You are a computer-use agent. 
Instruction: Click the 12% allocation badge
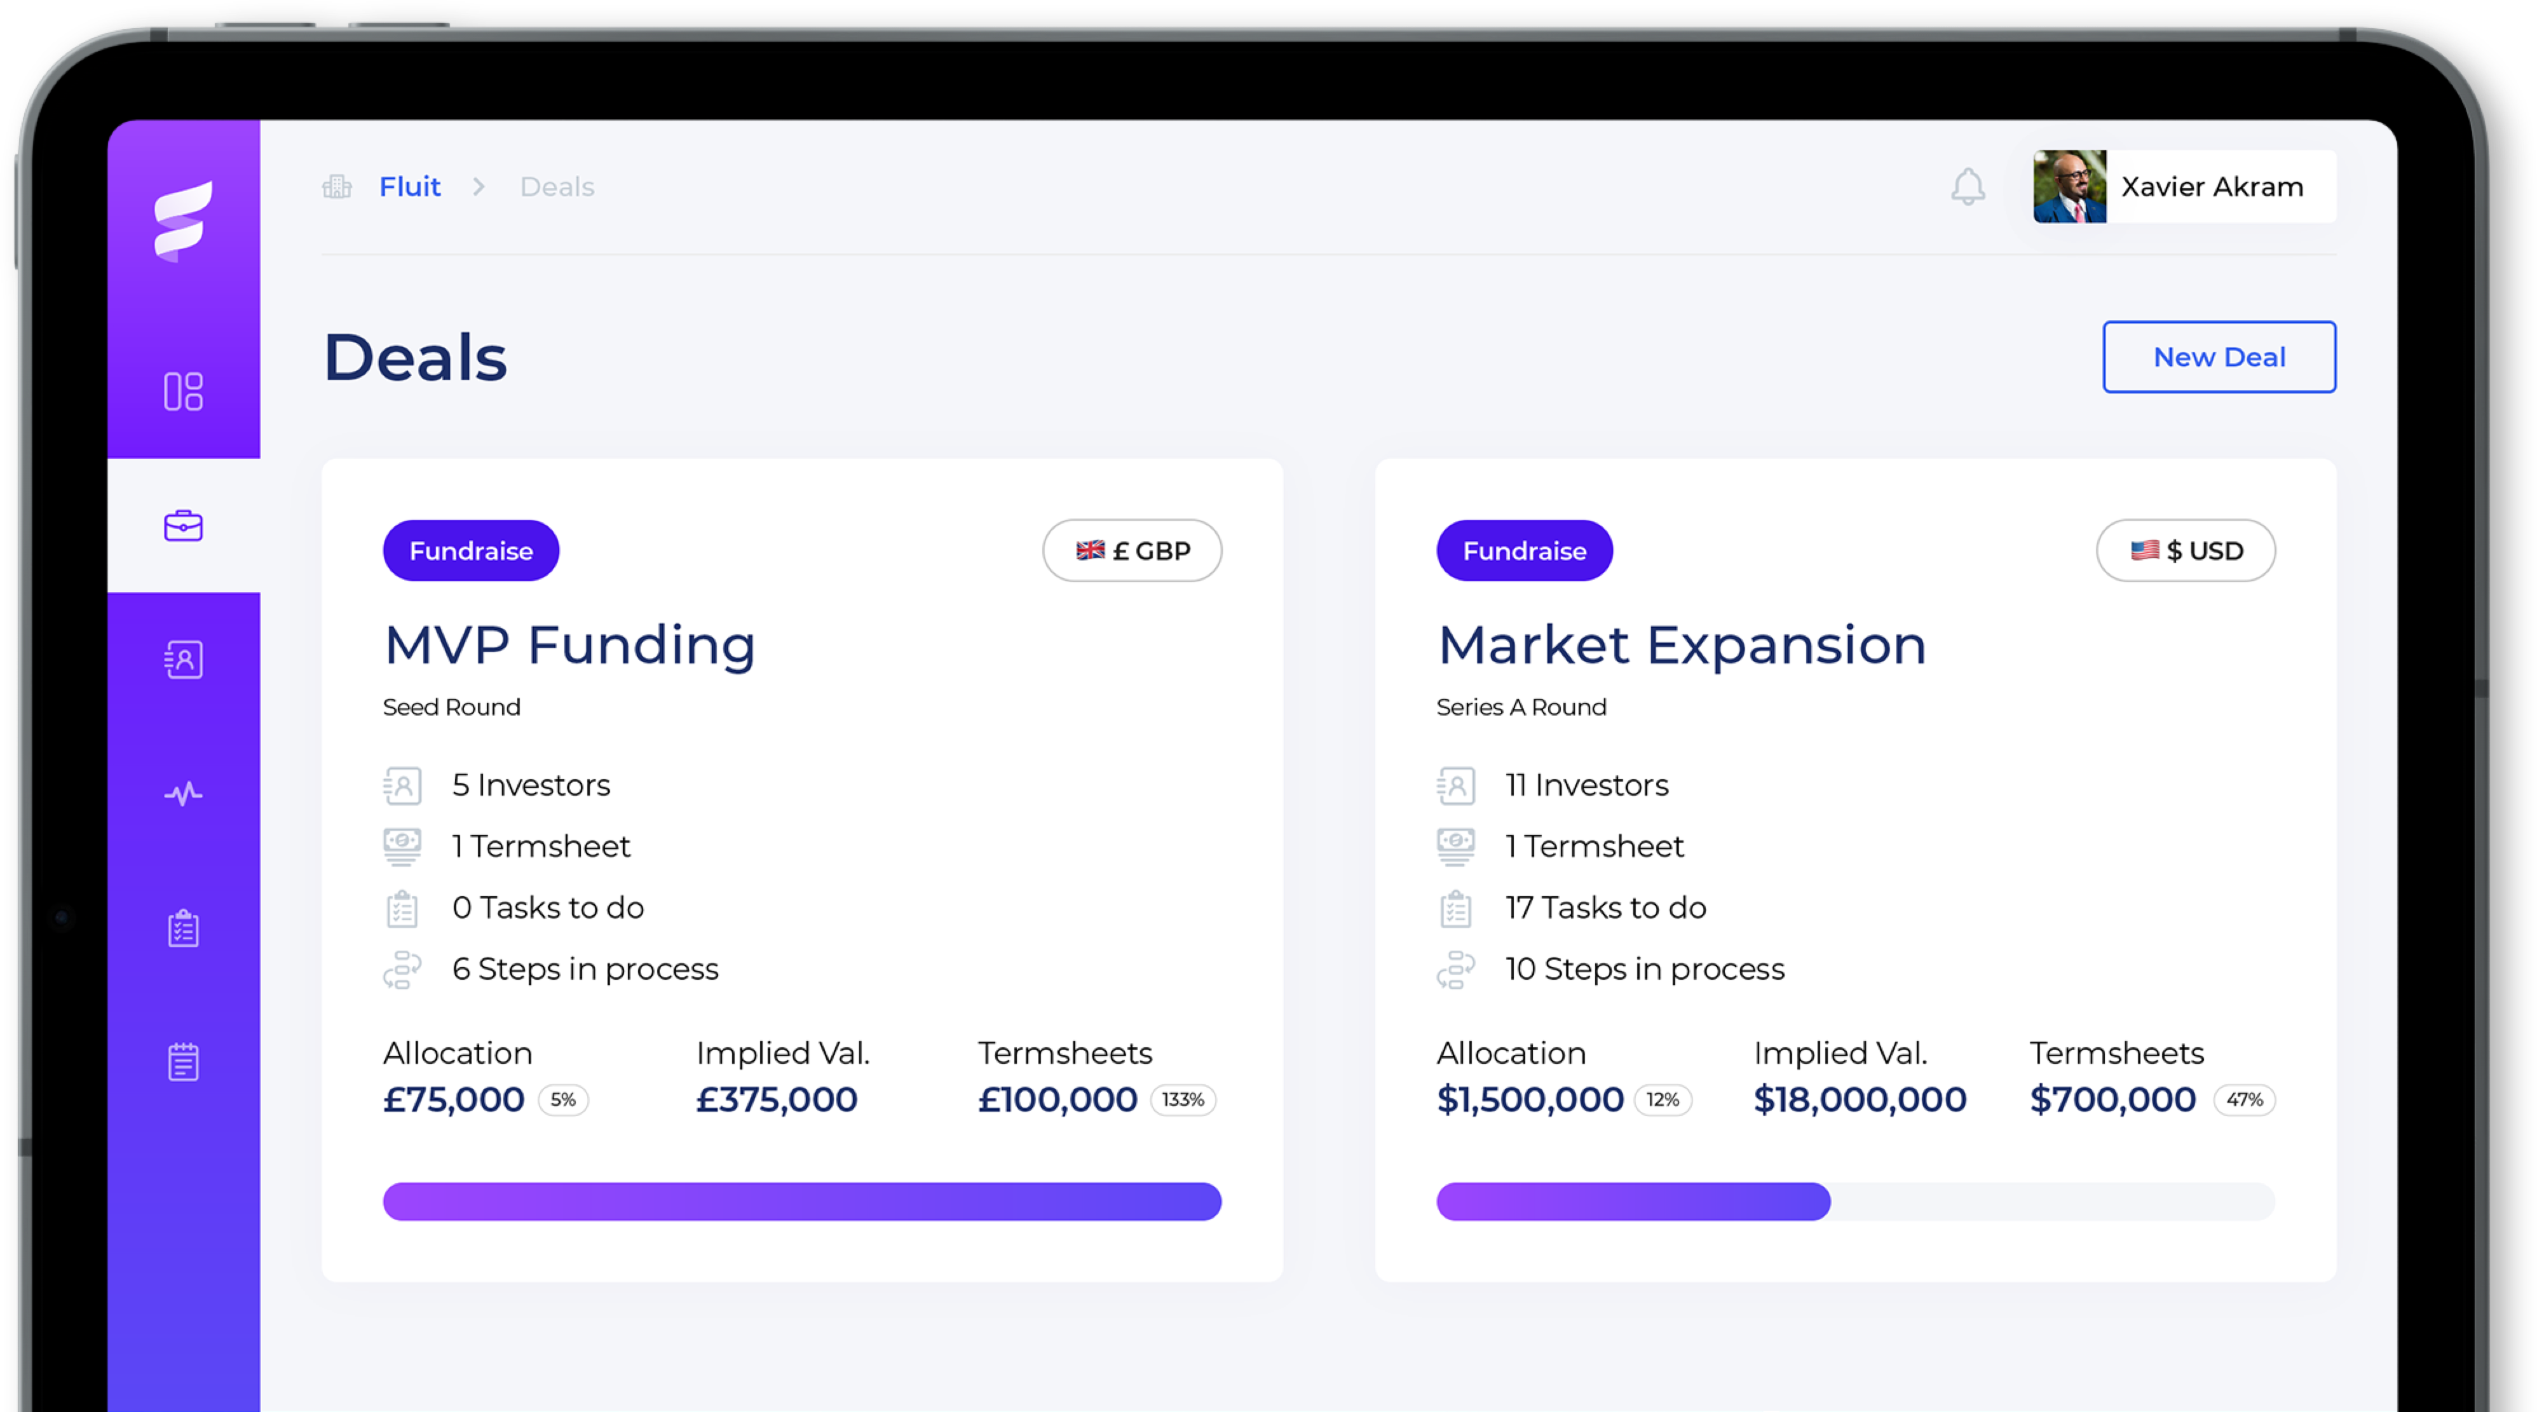[1663, 1100]
